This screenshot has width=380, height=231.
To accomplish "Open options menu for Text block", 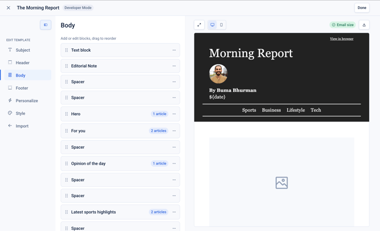I will (174, 50).
